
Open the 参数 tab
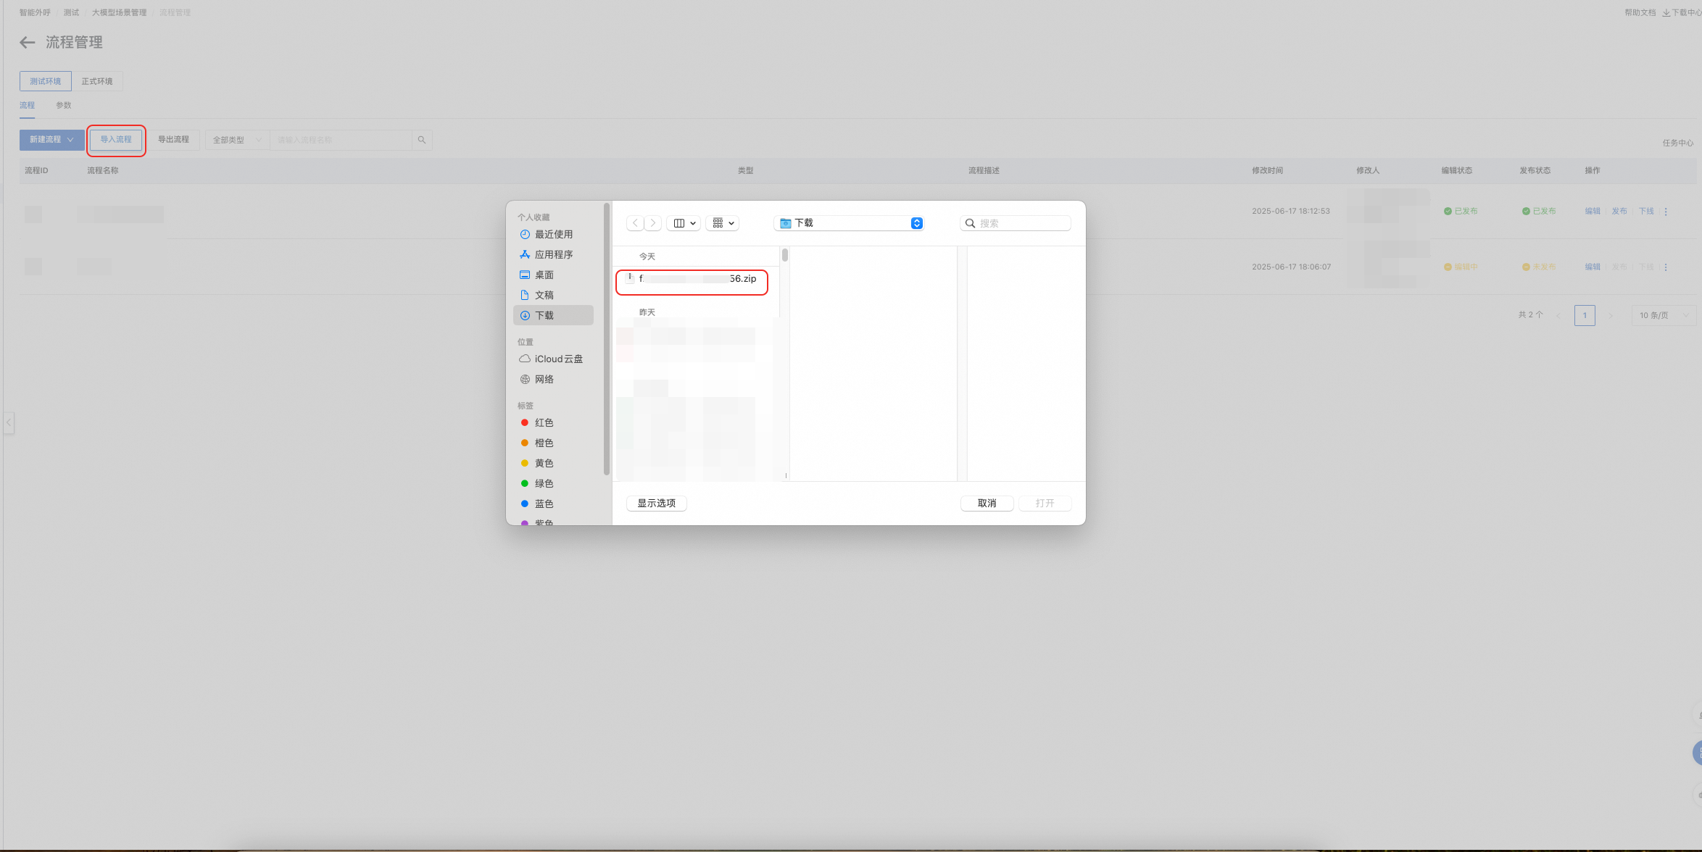click(x=64, y=106)
